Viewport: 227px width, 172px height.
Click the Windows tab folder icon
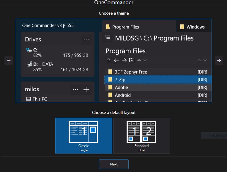[x=182, y=27]
